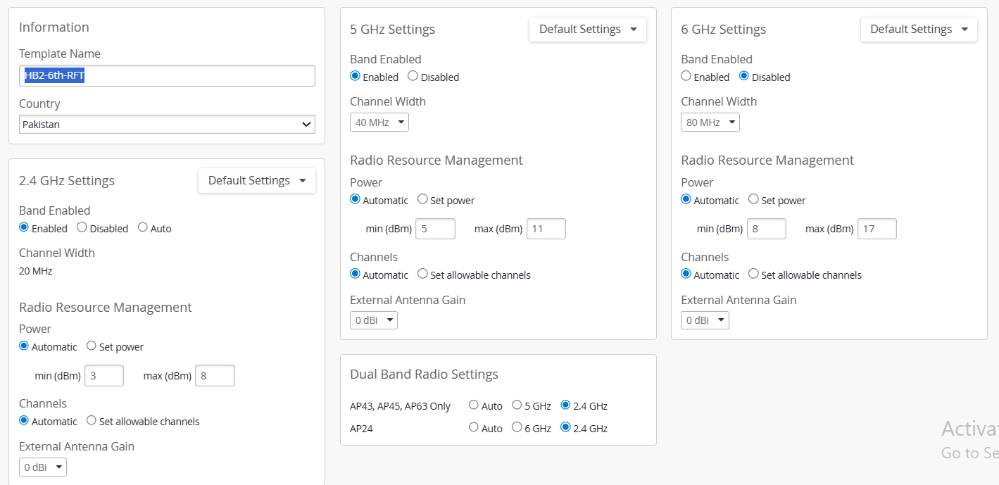Image resolution: width=999 pixels, height=485 pixels.
Task: Set AP24 dual band radio to 6 GHz
Action: point(517,428)
